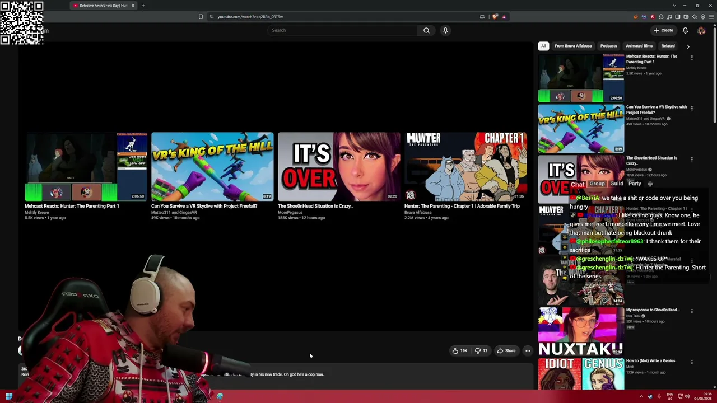This screenshot has height=403, width=717.
Task: Select the From Bruva Alfabusa chip
Action: [573, 46]
